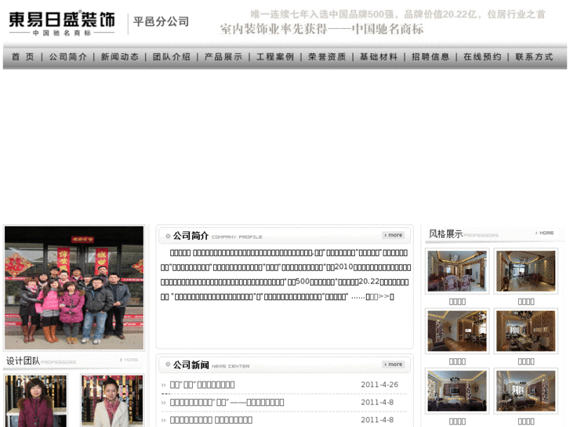570x427 pixels.
Task: Open second style thumbnail in top row
Action: (x=526, y=271)
